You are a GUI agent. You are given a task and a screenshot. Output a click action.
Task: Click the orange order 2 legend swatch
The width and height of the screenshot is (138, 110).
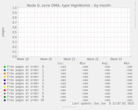coord(5,74)
